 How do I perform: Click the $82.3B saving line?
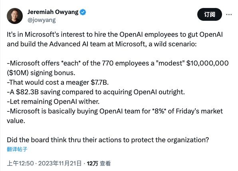click(96, 92)
